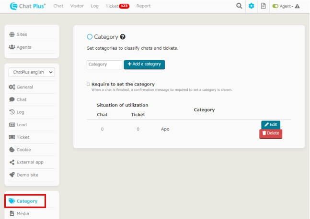Viewport: 310px width, 219px height.
Task: Expand the ChatPlus english site dropdown
Action: tap(32, 72)
